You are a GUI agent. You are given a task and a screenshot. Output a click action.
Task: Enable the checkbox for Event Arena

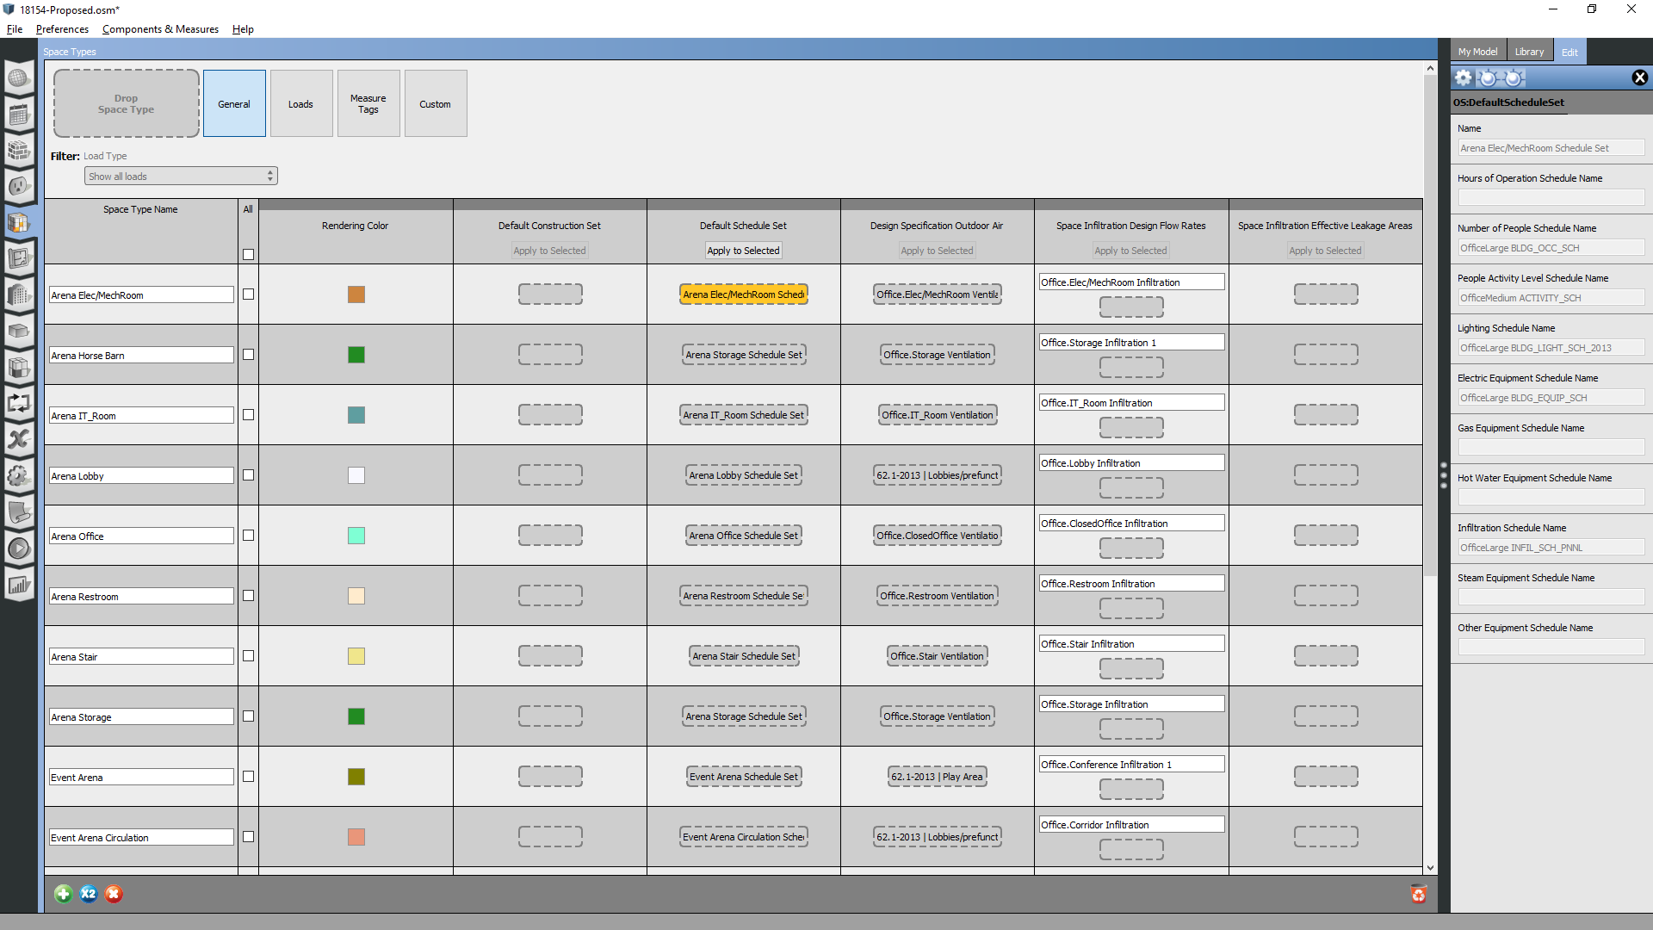click(x=248, y=776)
